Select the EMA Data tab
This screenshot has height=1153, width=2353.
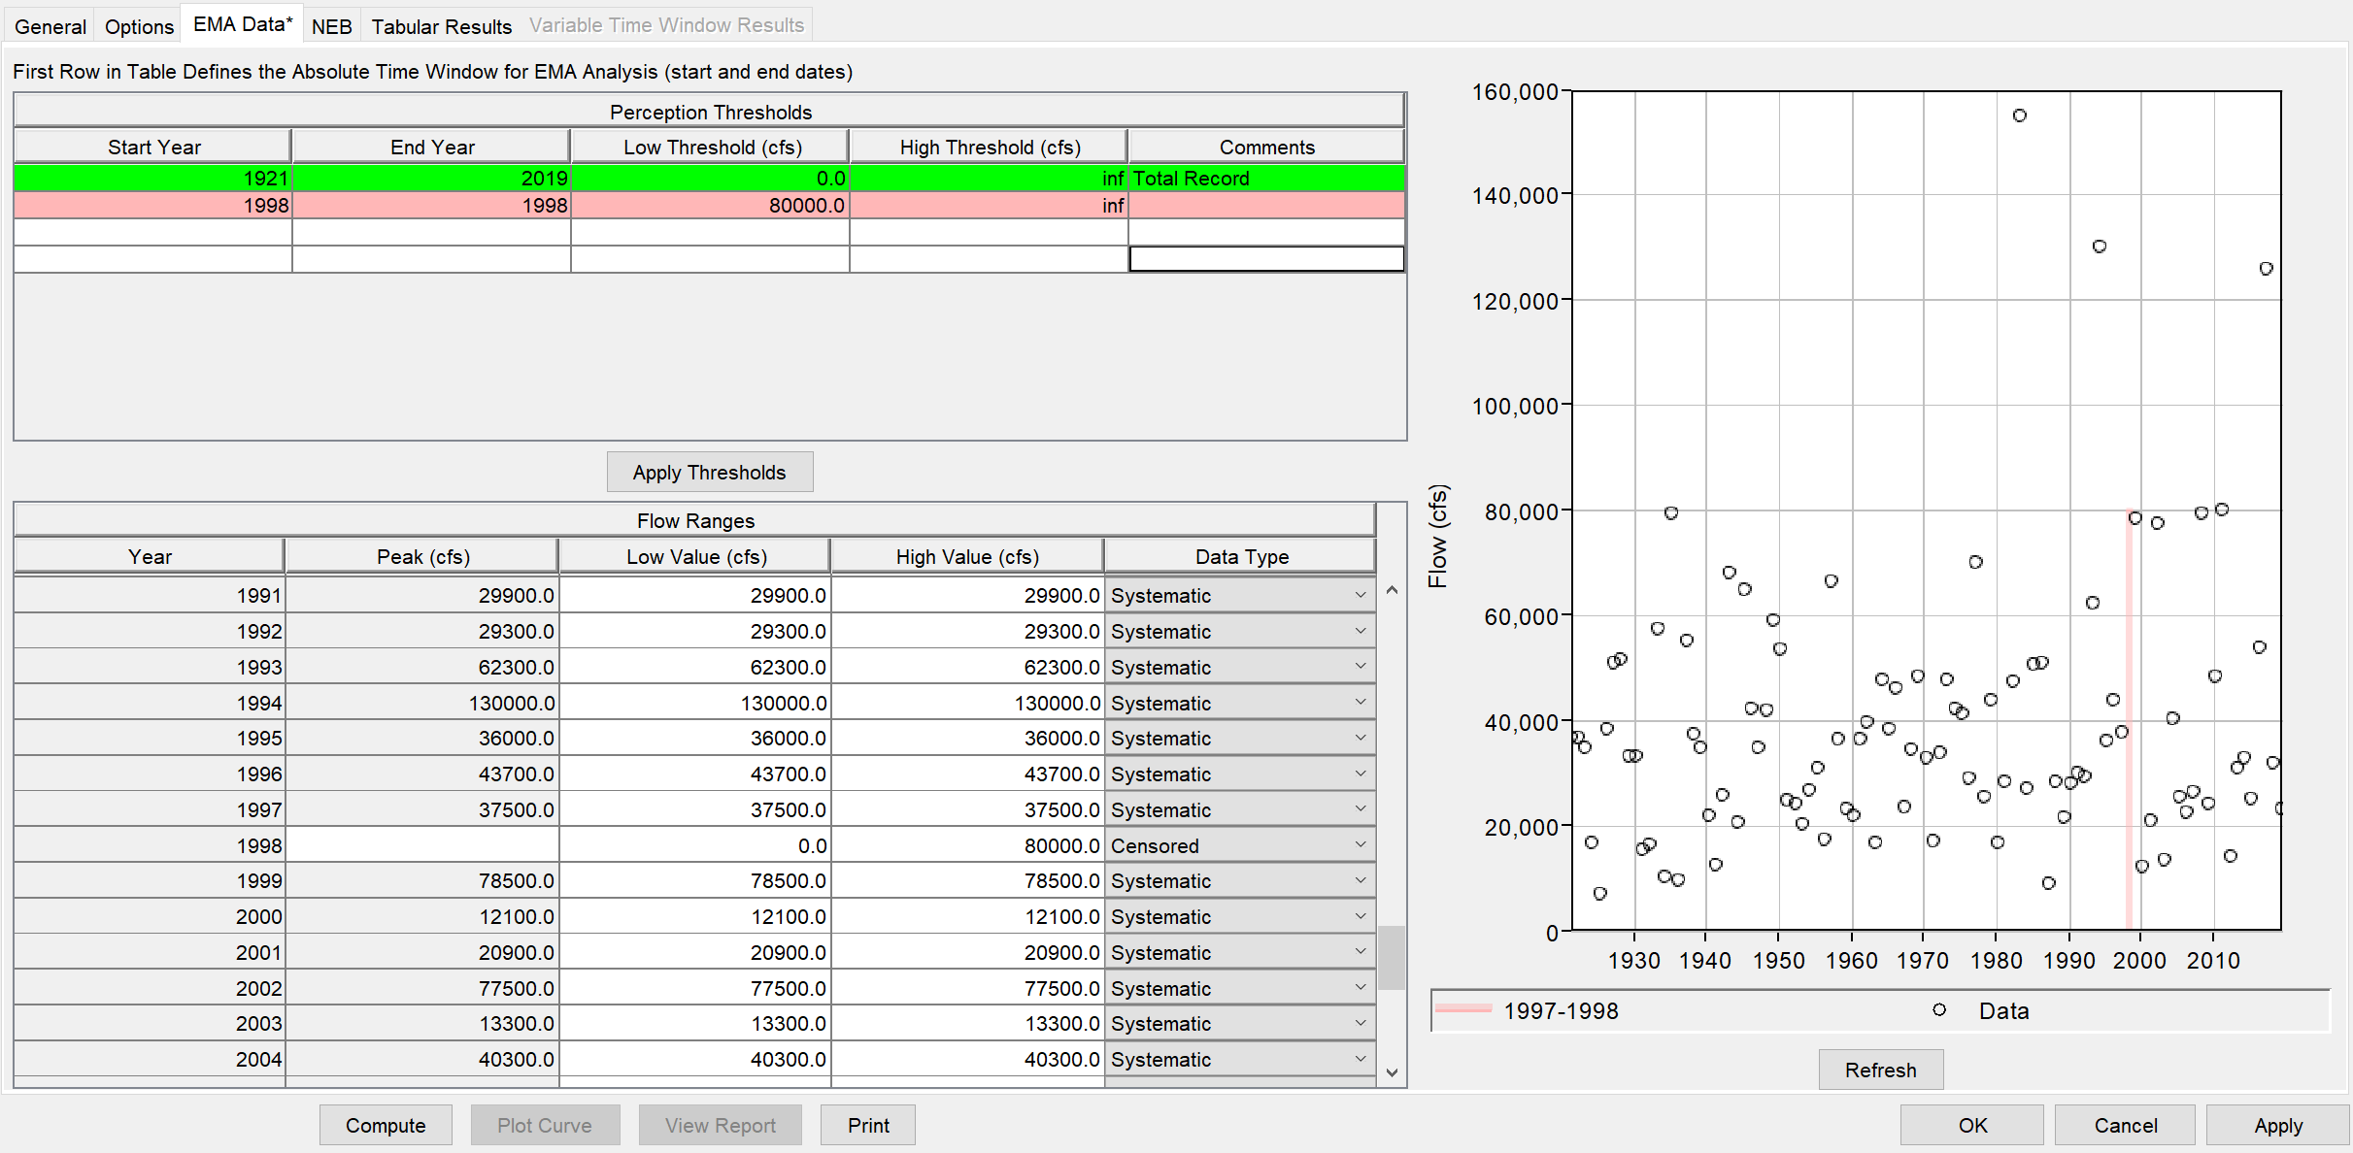pos(242,24)
